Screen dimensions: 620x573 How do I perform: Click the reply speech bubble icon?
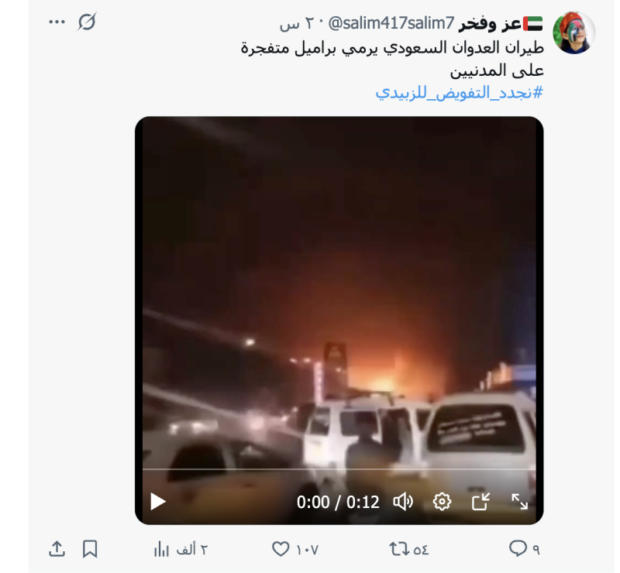coord(518,548)
